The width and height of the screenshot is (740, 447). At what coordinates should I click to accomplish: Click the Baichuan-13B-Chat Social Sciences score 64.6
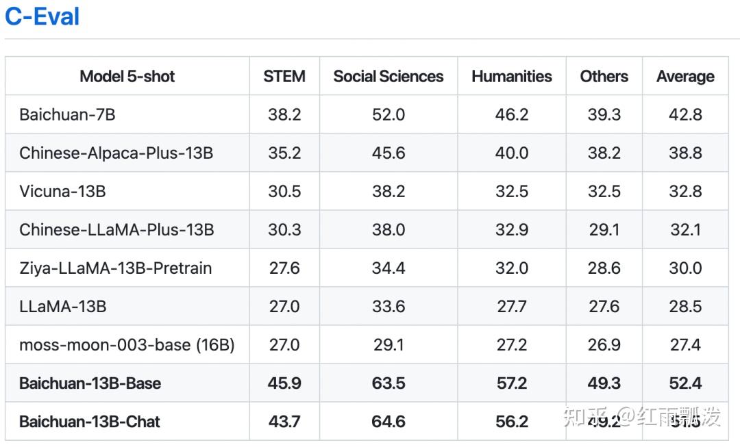388,421
